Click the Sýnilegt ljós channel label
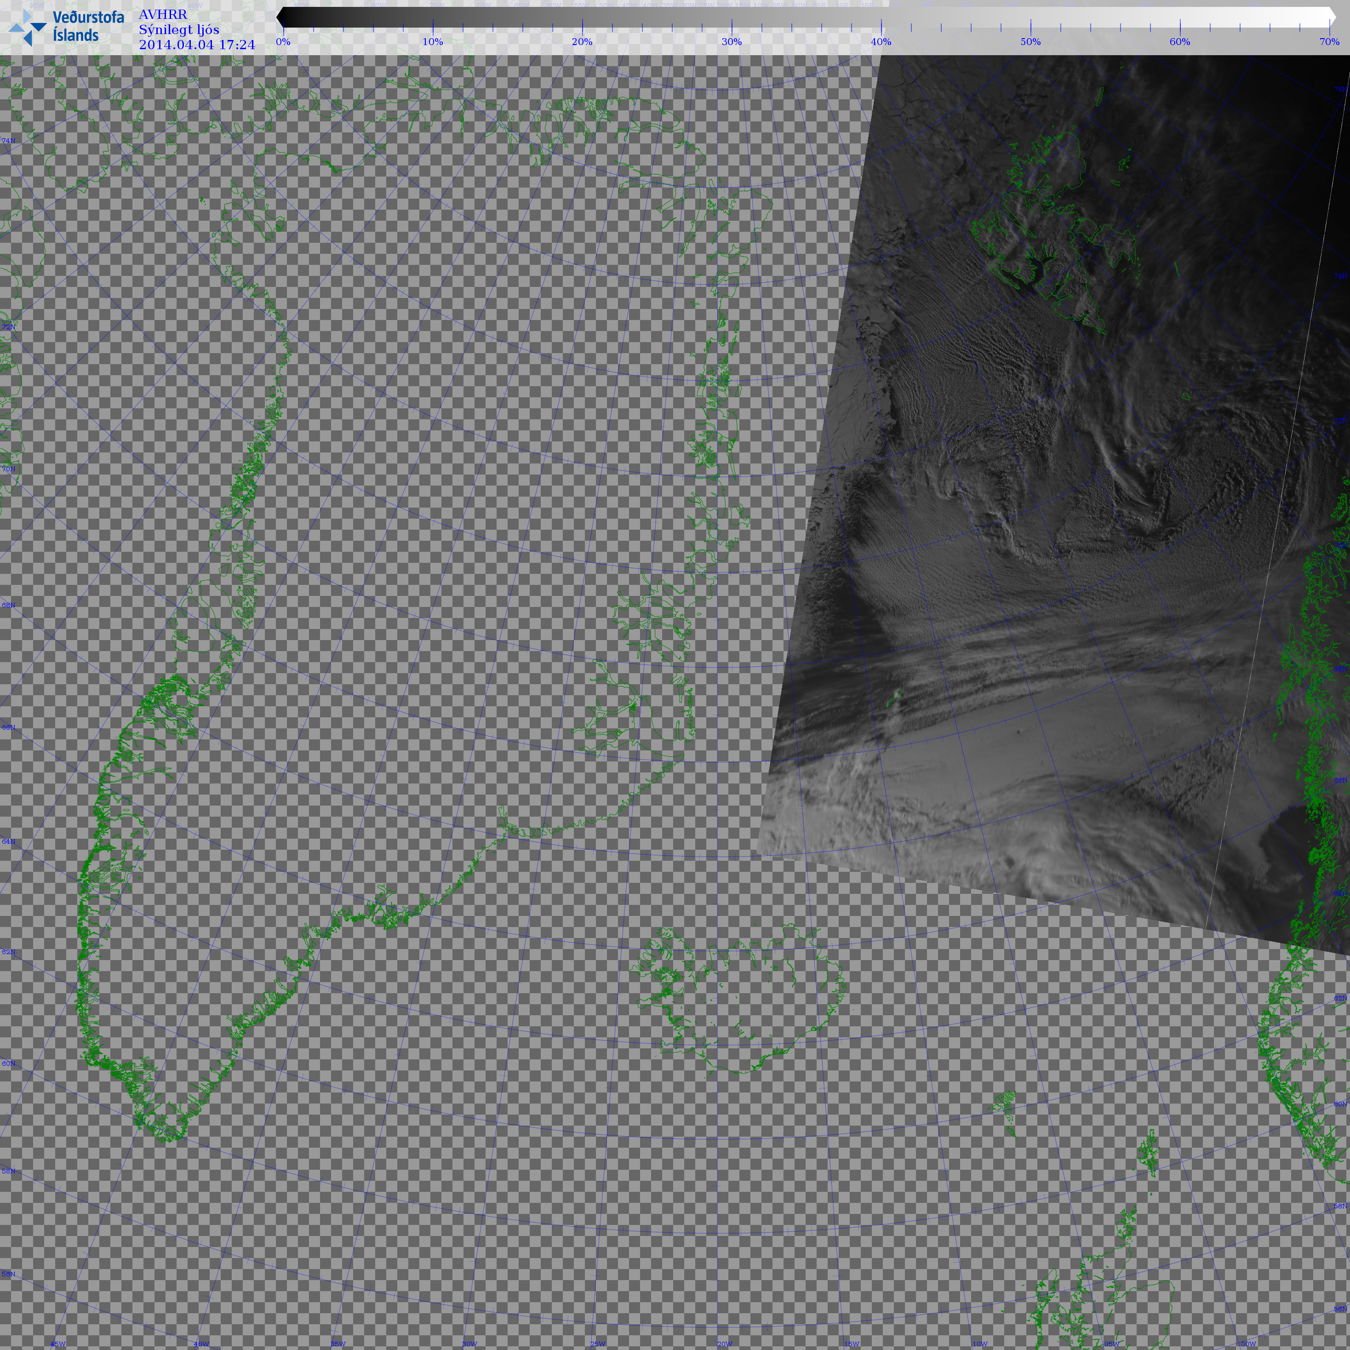 (179, 30)
